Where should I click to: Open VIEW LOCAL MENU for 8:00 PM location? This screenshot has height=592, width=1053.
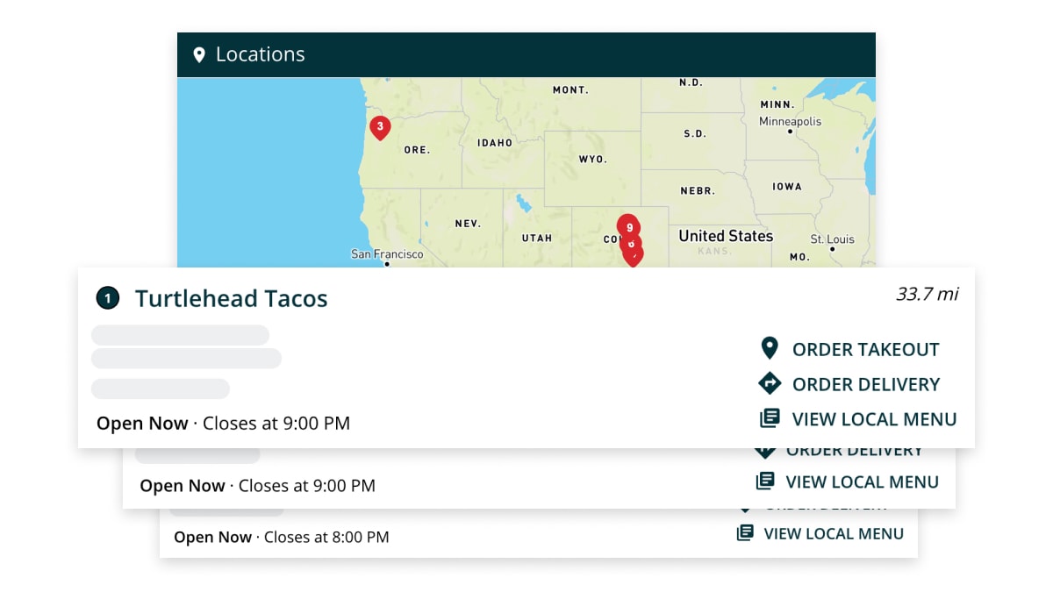(x=833, y=533)
